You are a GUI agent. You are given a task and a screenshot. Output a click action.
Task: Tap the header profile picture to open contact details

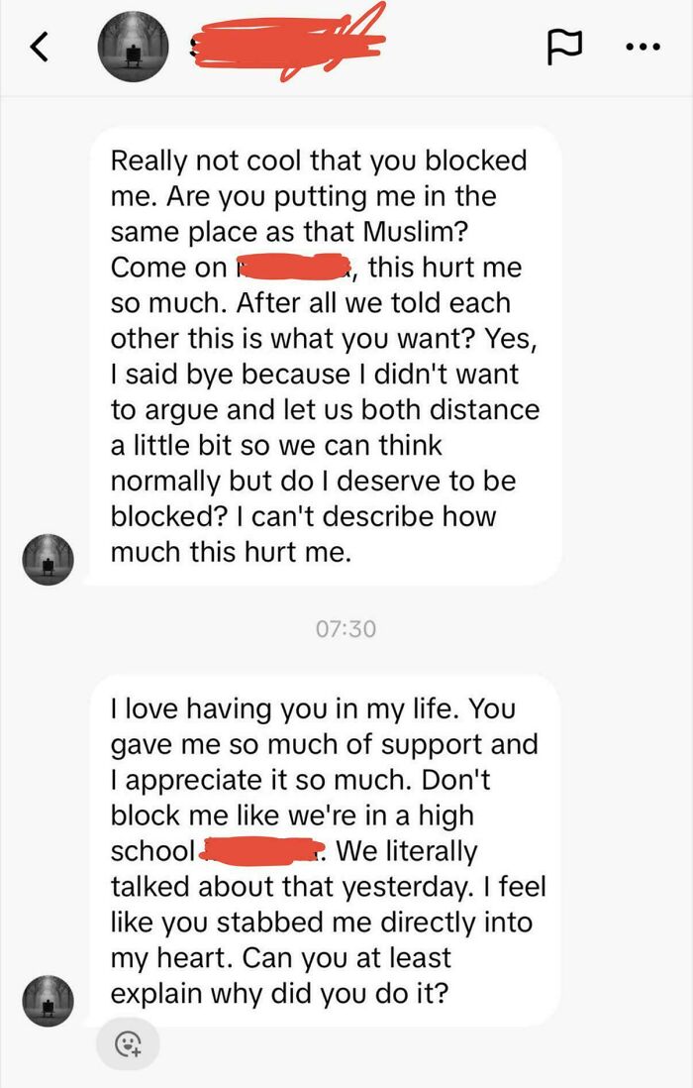[x=133, y=46]
